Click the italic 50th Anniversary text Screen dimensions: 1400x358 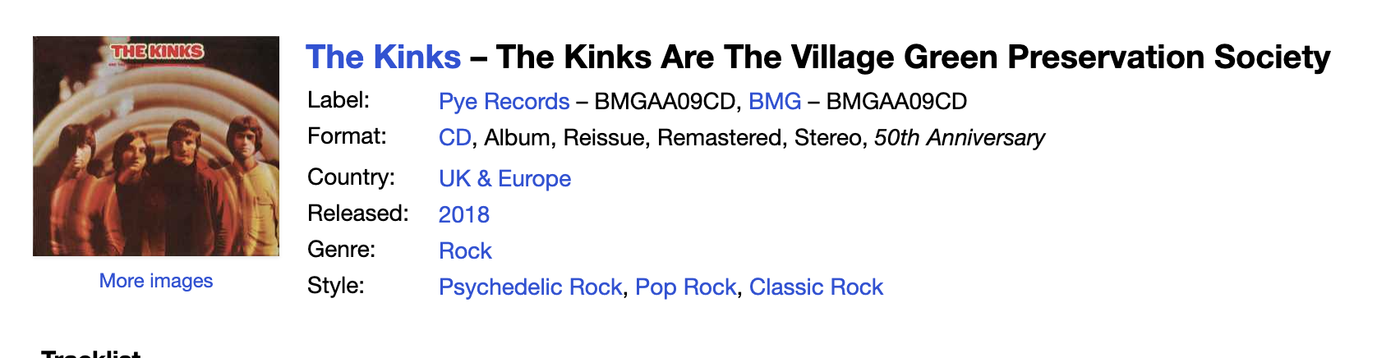[959, 138]
